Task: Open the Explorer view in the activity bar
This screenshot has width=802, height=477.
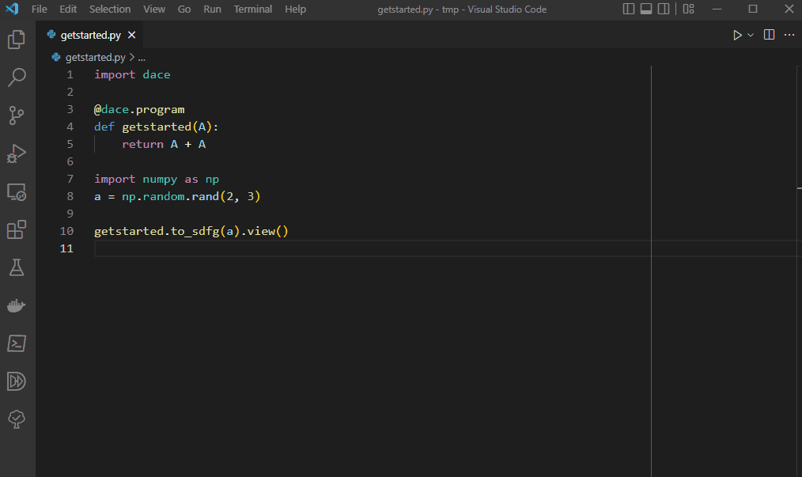Action: (x=16, y=39)
